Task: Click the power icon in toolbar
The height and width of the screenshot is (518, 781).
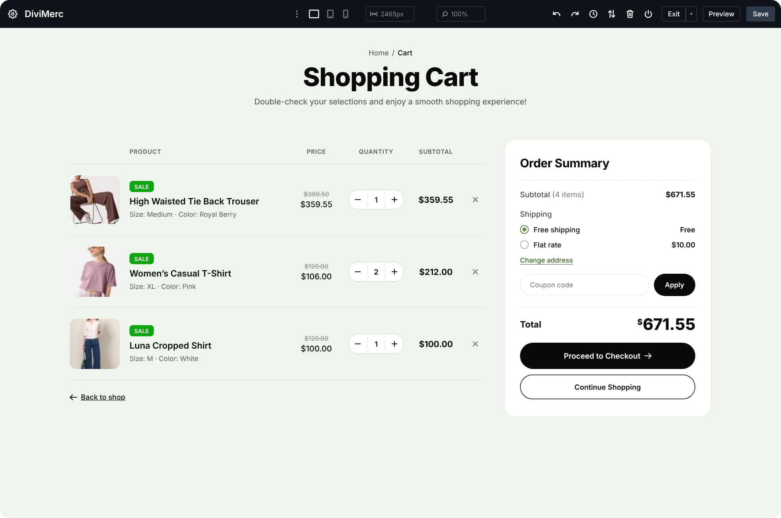Action: (648, 14)
